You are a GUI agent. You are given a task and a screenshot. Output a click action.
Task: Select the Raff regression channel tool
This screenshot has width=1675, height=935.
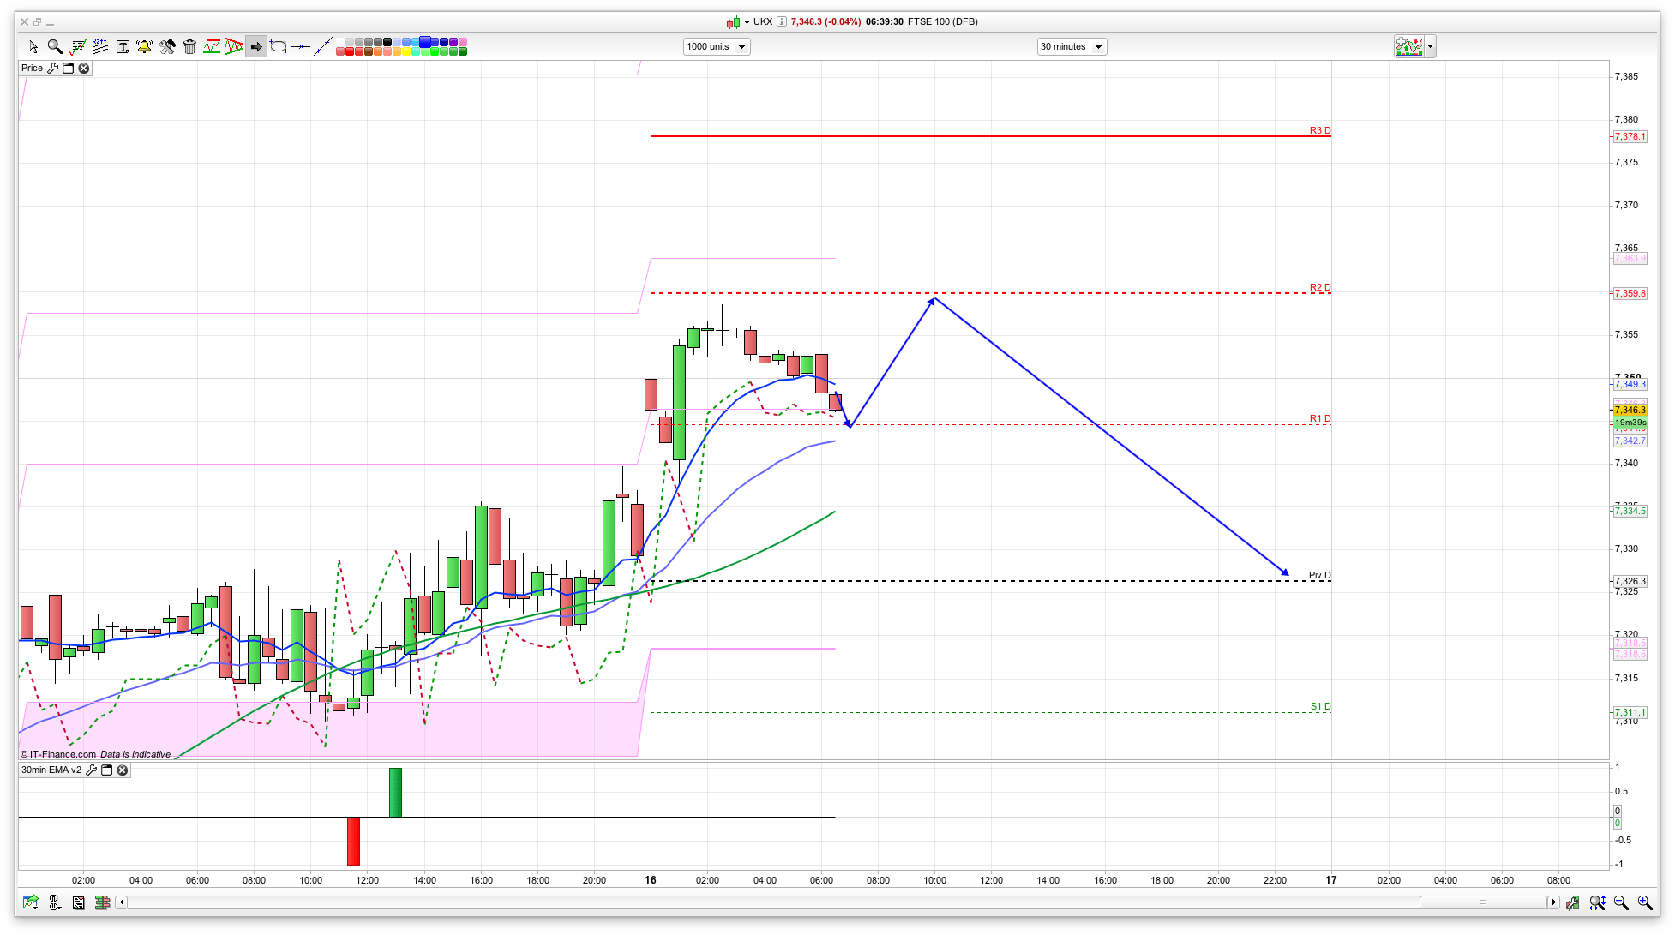coord(99,46)
